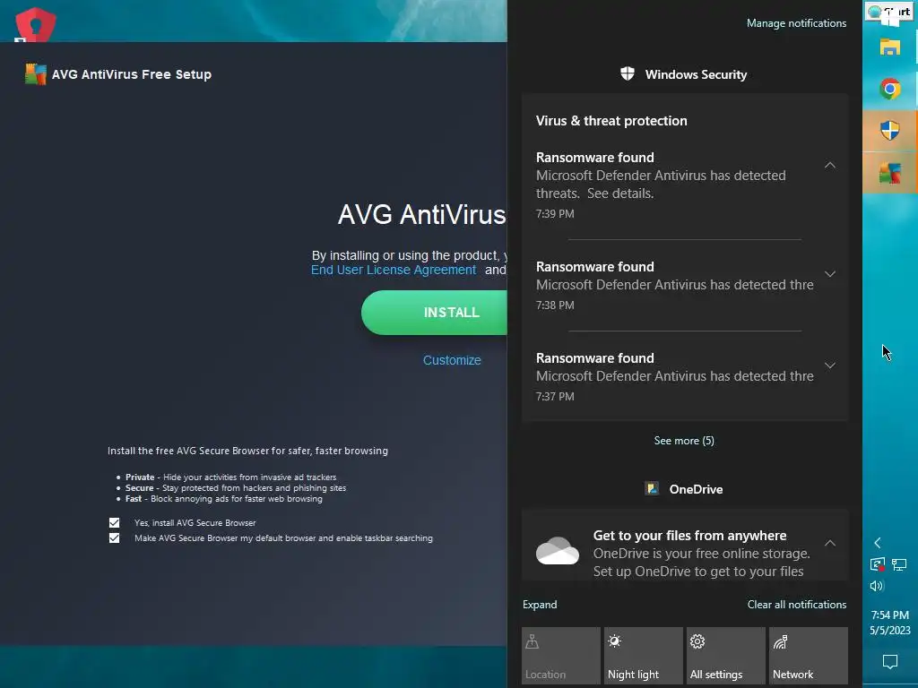Click the Windows Security shield icon in the notification header
918x688 pixels.
[628, 73]
